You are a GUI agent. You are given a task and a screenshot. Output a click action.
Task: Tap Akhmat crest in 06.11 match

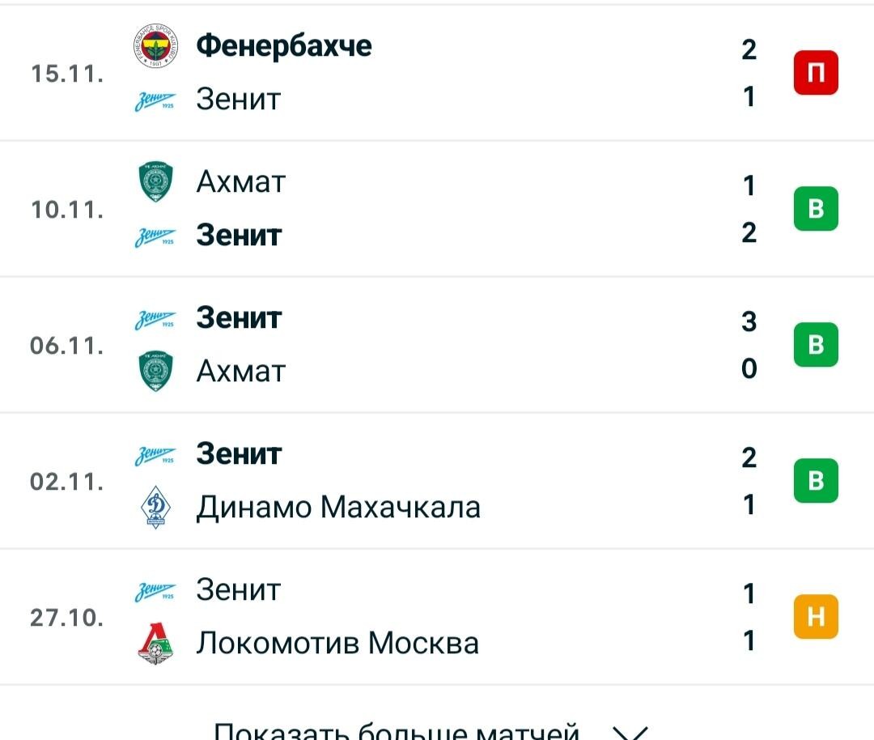coord(155,371)
